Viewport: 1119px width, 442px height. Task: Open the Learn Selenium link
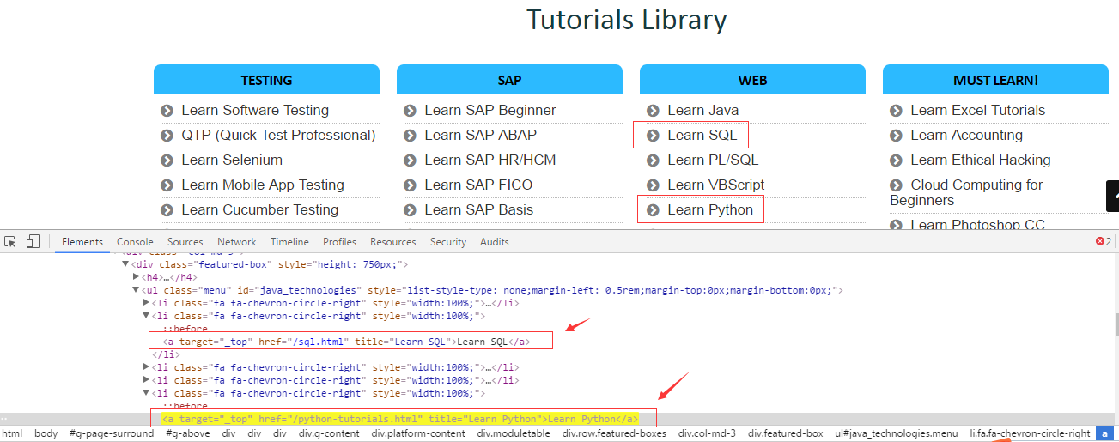[x=232, y=160]
